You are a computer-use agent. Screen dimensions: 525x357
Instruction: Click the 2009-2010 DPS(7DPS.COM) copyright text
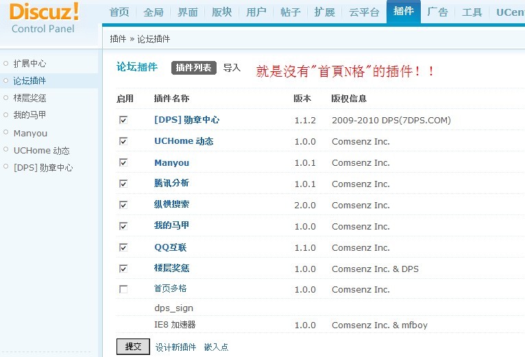391,120
